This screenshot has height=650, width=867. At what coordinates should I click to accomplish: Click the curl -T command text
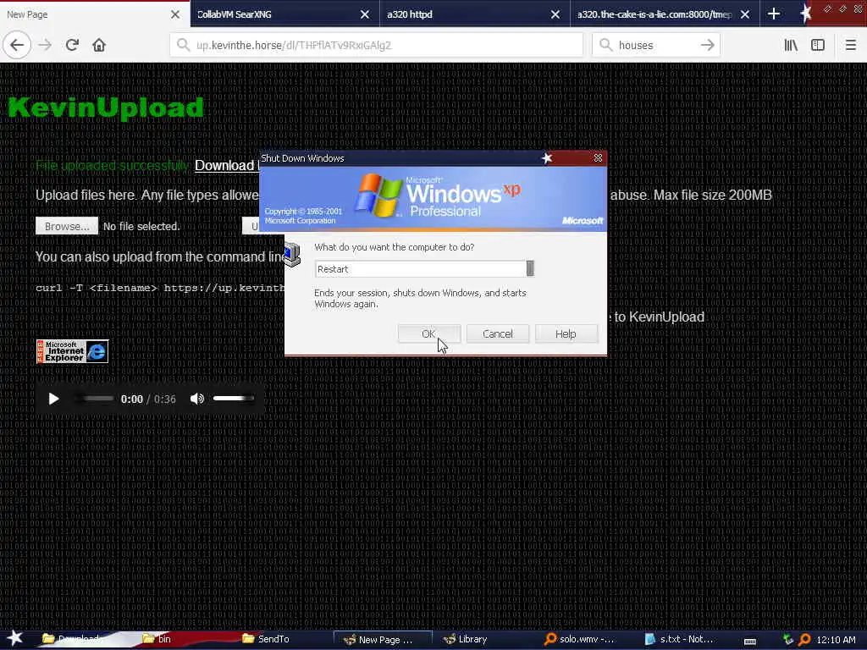tap(160, 288)
